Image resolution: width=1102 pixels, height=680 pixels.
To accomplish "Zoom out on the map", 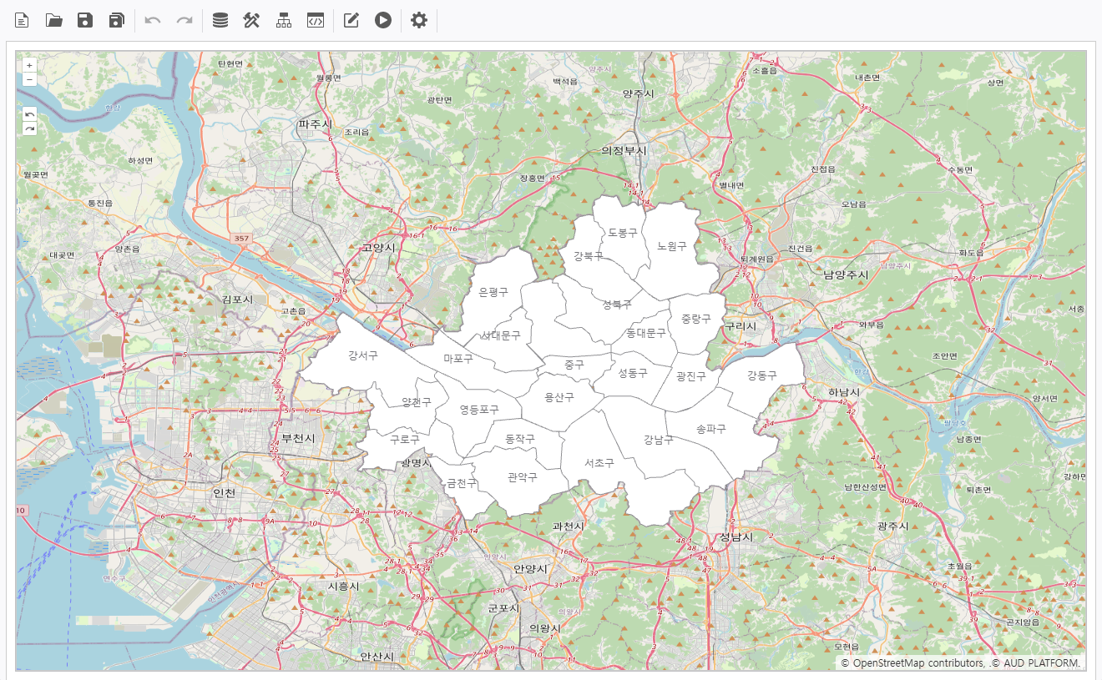I will tap(30, 79).
